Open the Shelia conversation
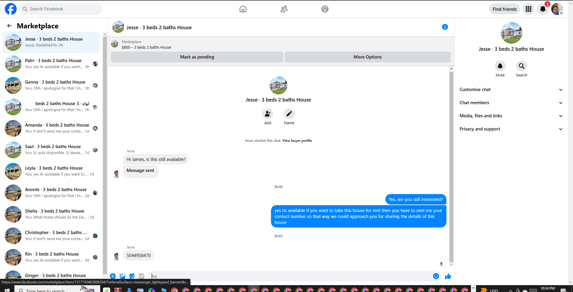573x292 pixels. (x=51, y=214)
